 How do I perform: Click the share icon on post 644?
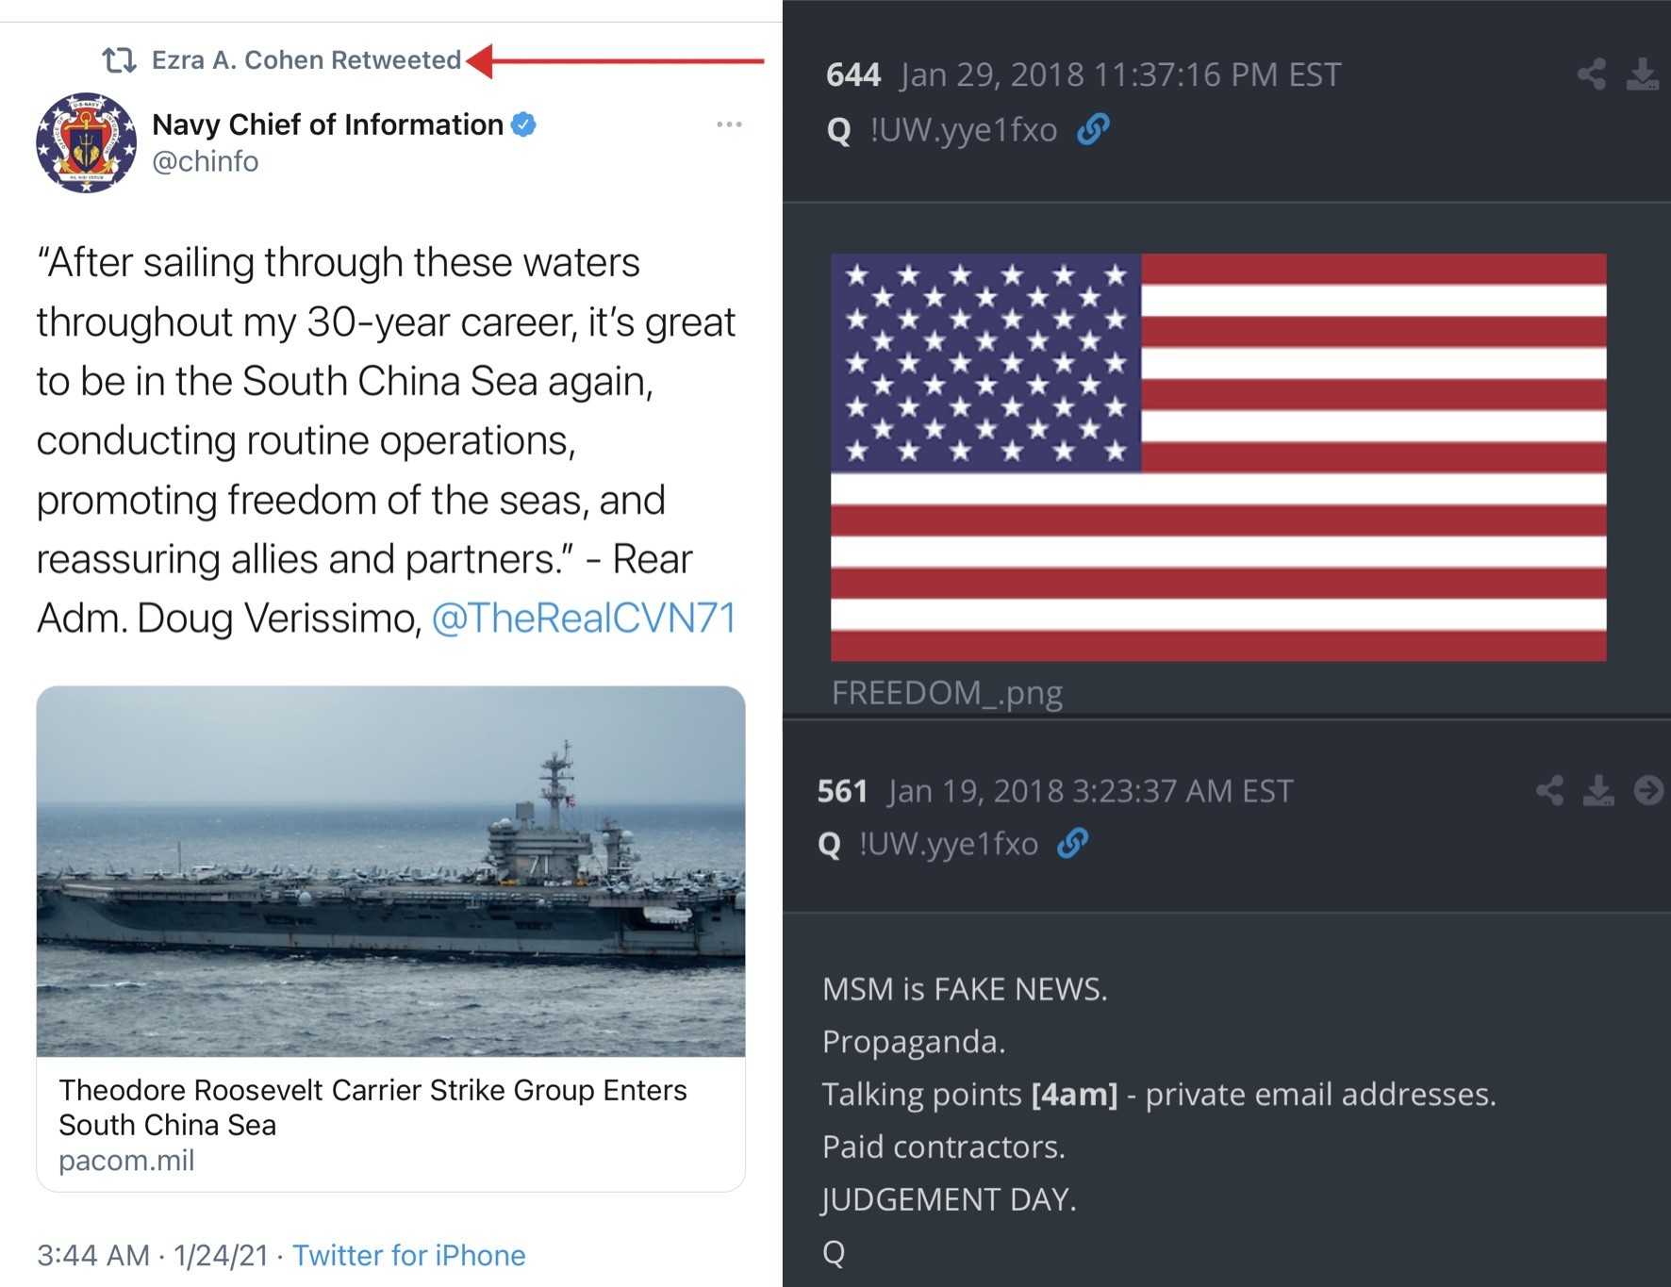[1592, 74]
